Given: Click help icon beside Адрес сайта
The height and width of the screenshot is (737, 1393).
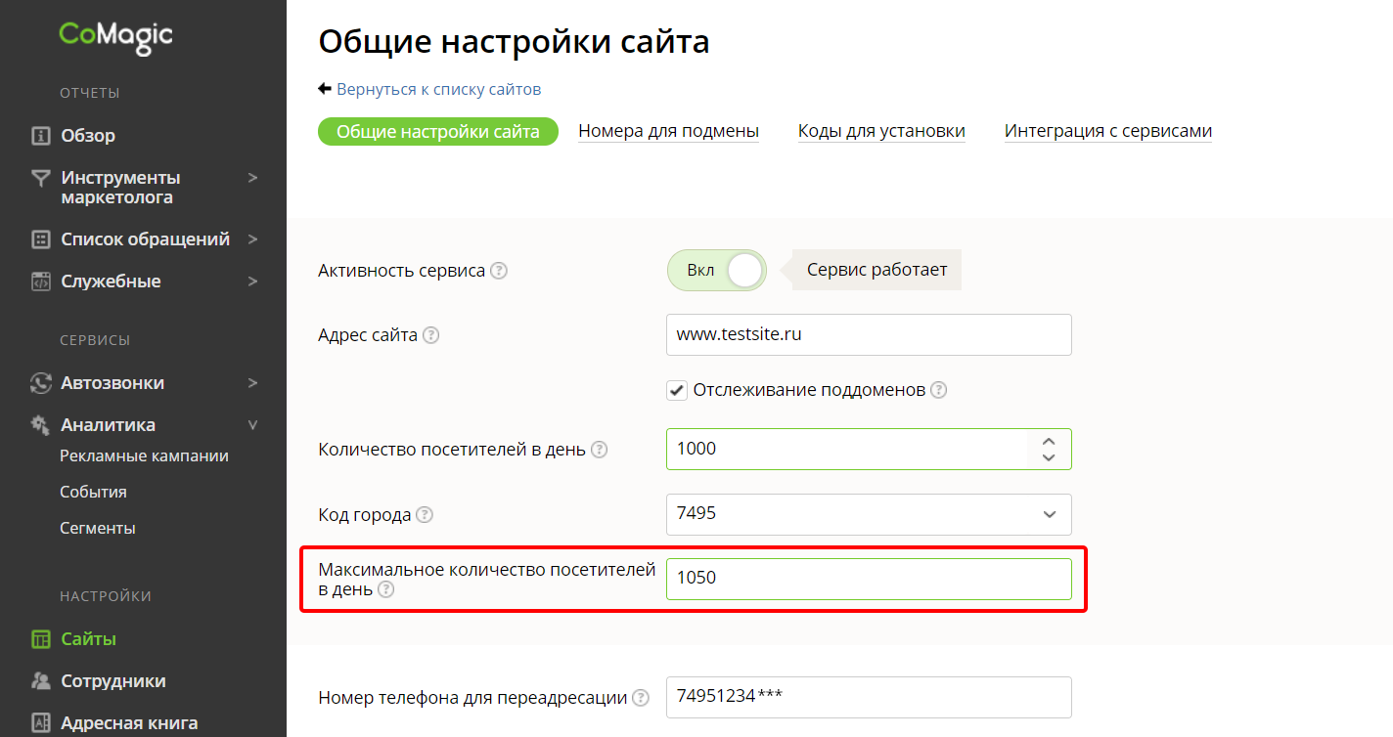Looking at the screenshot, I should [x=430, y=335].
